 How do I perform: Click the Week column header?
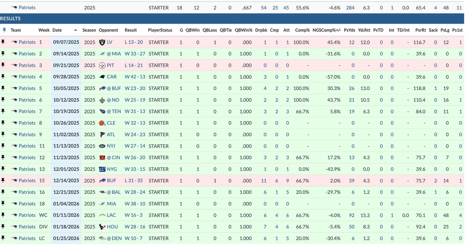point(44,30)
